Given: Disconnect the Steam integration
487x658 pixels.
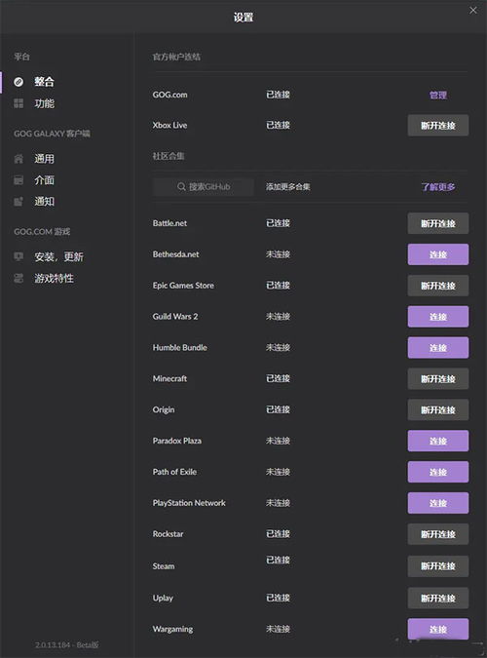Looking at the screenshot, I should tap(438, 566).
